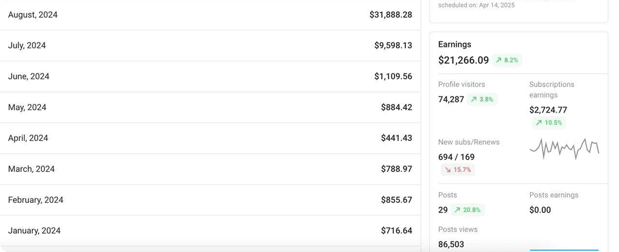Click the red 15.7% decrease badge
Image resolution: width=619 pixels, height=252 pixels.
coord(457,170)
